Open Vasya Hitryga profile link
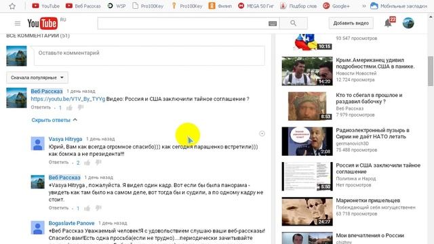 tap(65, 139)
